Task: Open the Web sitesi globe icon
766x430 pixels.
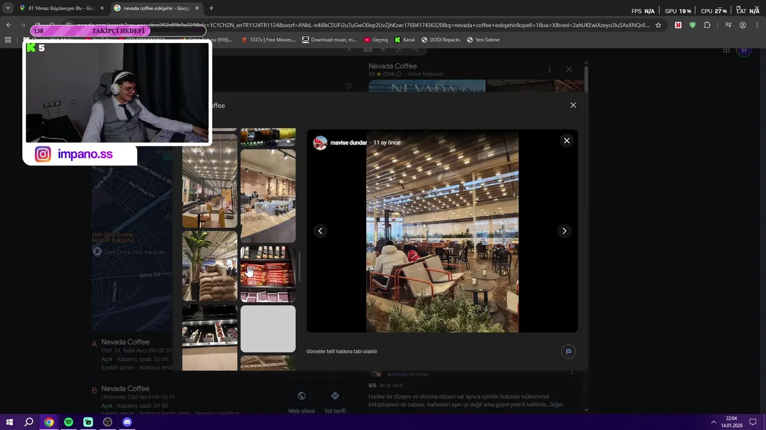Action: 301,396
